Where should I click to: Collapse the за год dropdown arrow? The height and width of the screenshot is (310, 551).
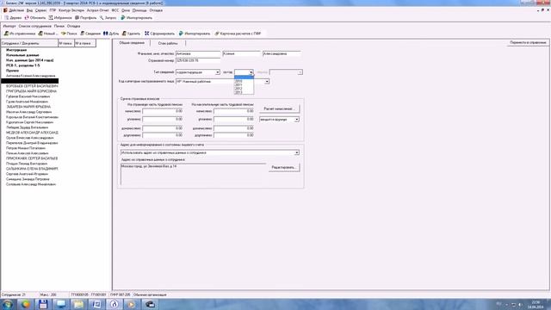[x=251, y=72]
